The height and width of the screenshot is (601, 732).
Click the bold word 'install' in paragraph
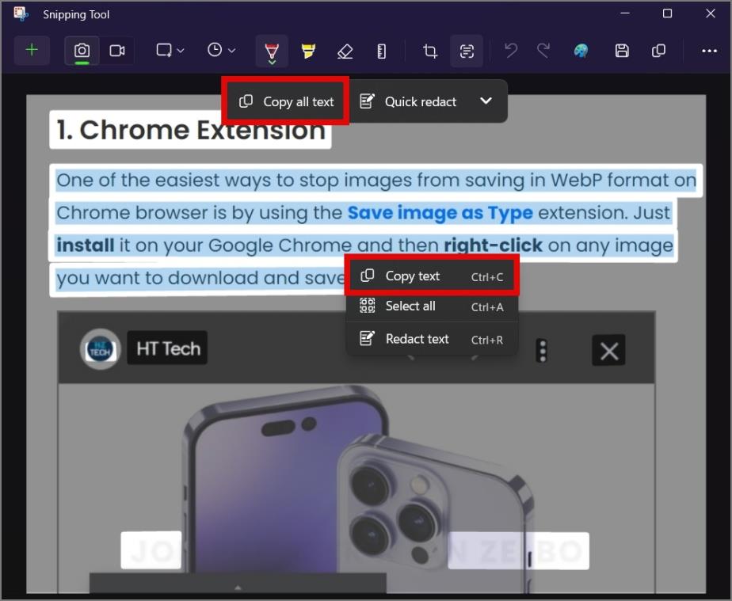pos(86,245)
